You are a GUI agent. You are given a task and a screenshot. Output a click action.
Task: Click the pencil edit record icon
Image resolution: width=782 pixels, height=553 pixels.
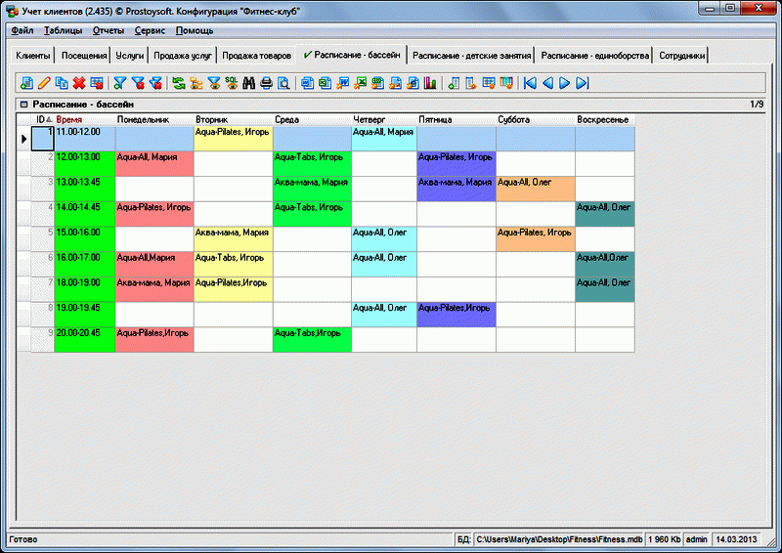click(43, 83)
